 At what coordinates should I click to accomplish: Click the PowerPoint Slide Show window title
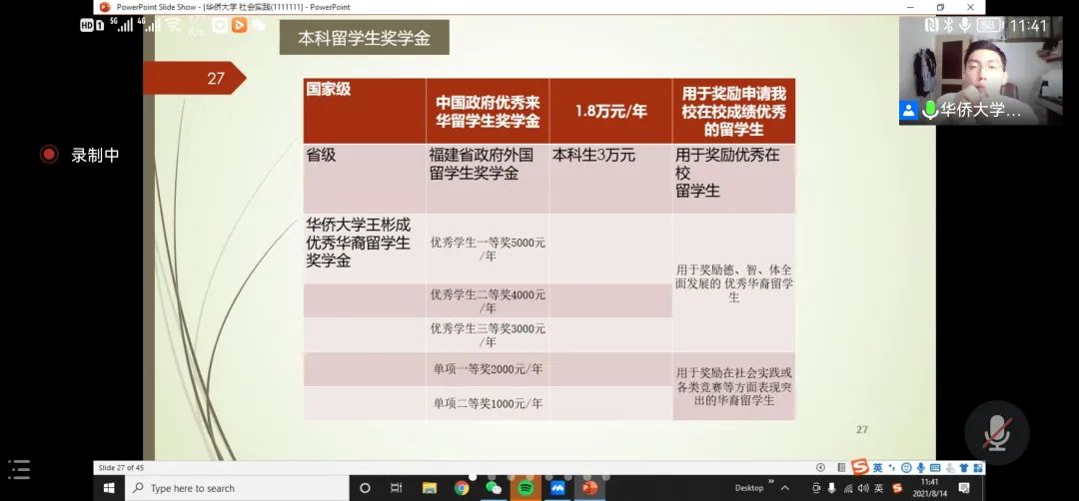[233, 7]
